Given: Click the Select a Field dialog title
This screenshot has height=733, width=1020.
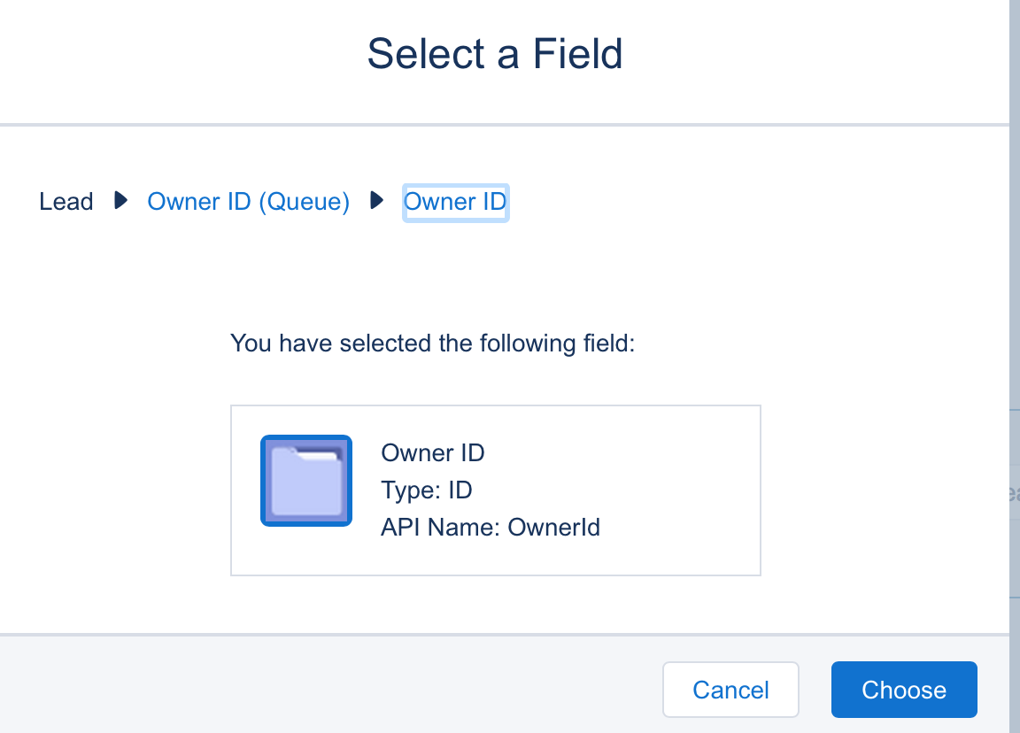Looking at the screenshot, I should (x=495, y=54).
